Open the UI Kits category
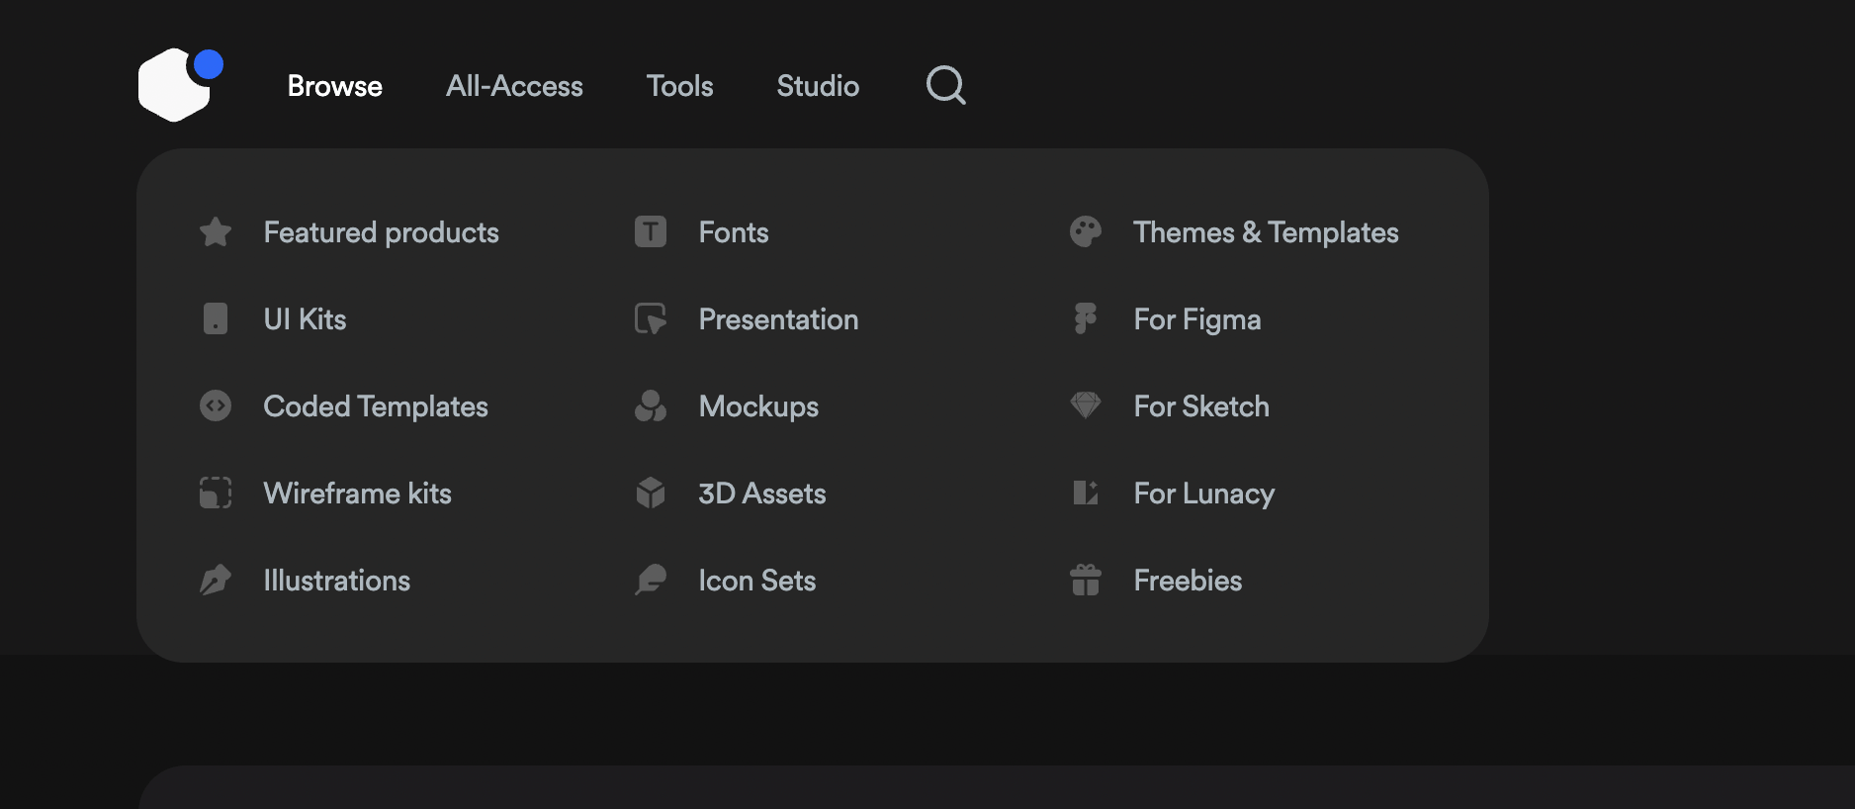1855x809 pixels. pyautogui.click(x=305, y=319)
